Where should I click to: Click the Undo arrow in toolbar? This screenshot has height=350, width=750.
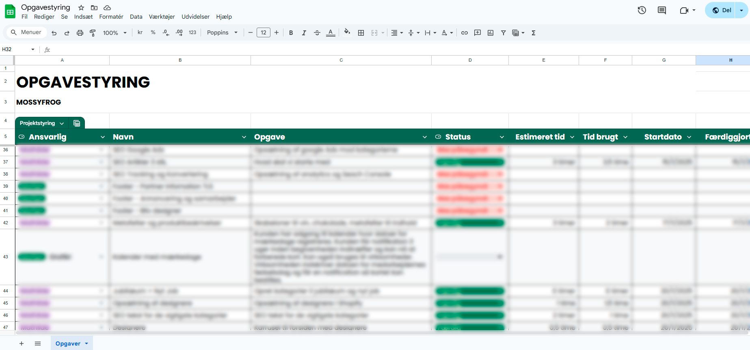54,33
